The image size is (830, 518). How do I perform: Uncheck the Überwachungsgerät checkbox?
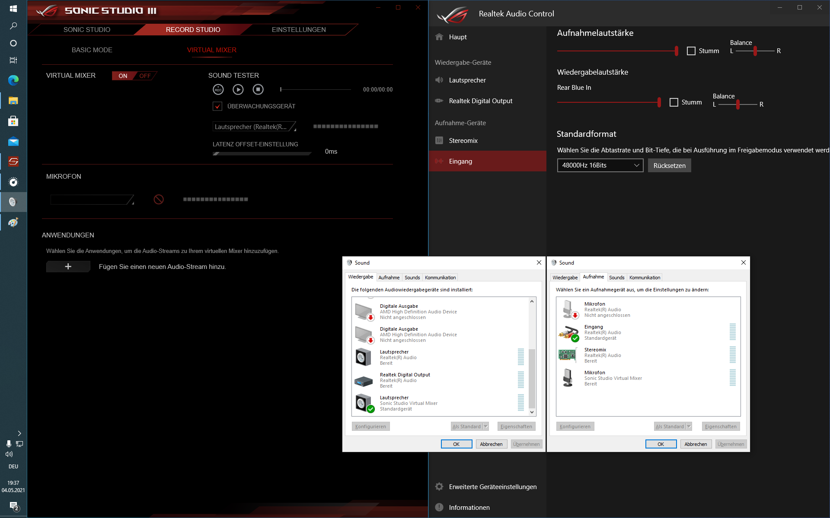pos(217,106)
